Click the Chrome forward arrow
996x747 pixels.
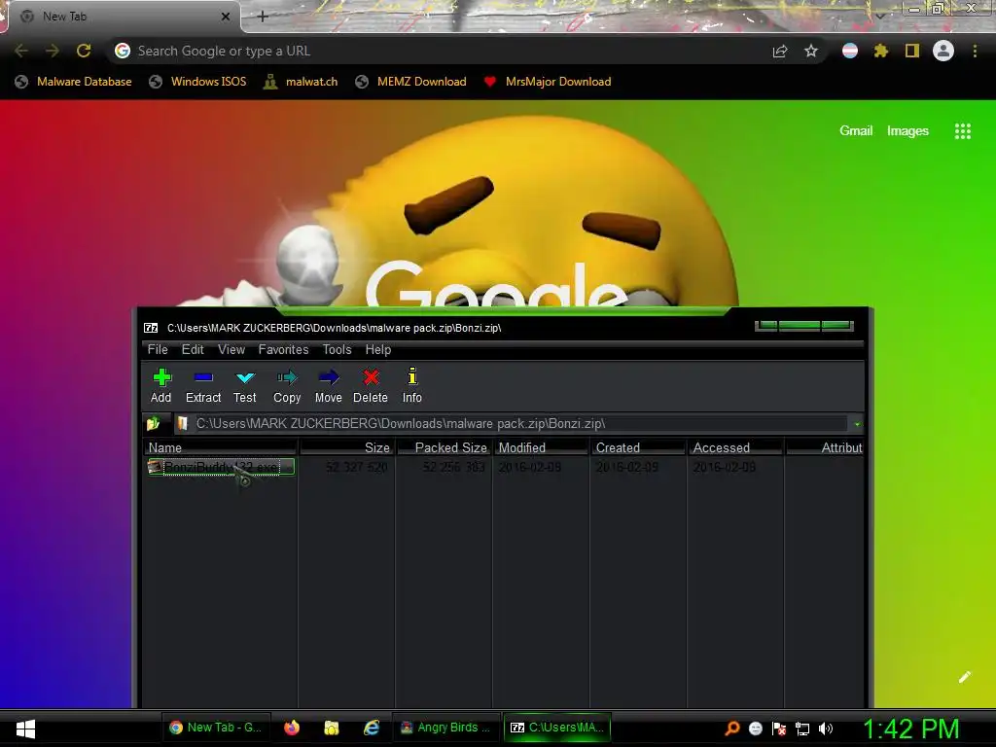53,51
